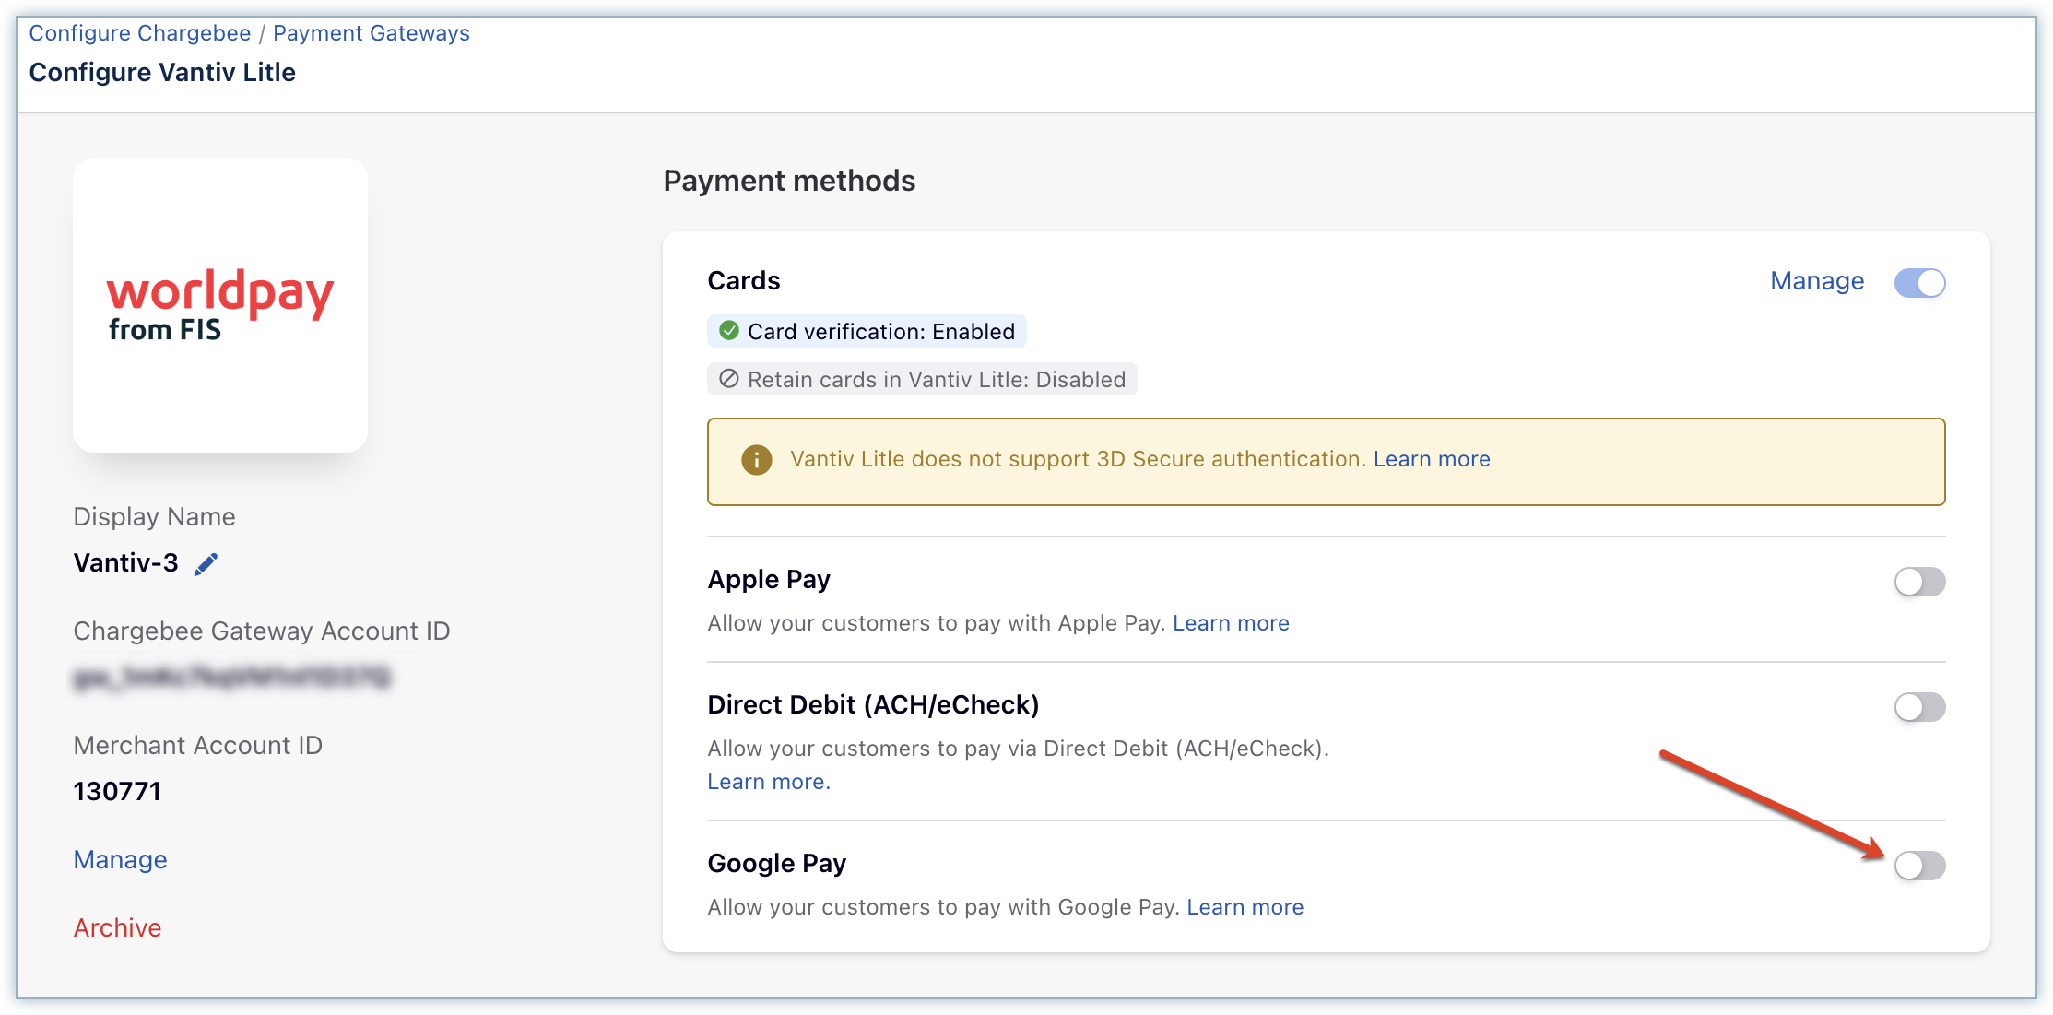
Task: Click the red Archive link
Action: (118, 928)
